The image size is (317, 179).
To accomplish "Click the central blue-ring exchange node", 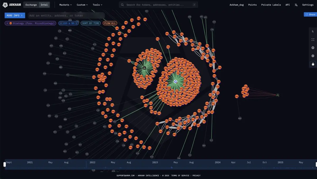I will click(176, 82).
